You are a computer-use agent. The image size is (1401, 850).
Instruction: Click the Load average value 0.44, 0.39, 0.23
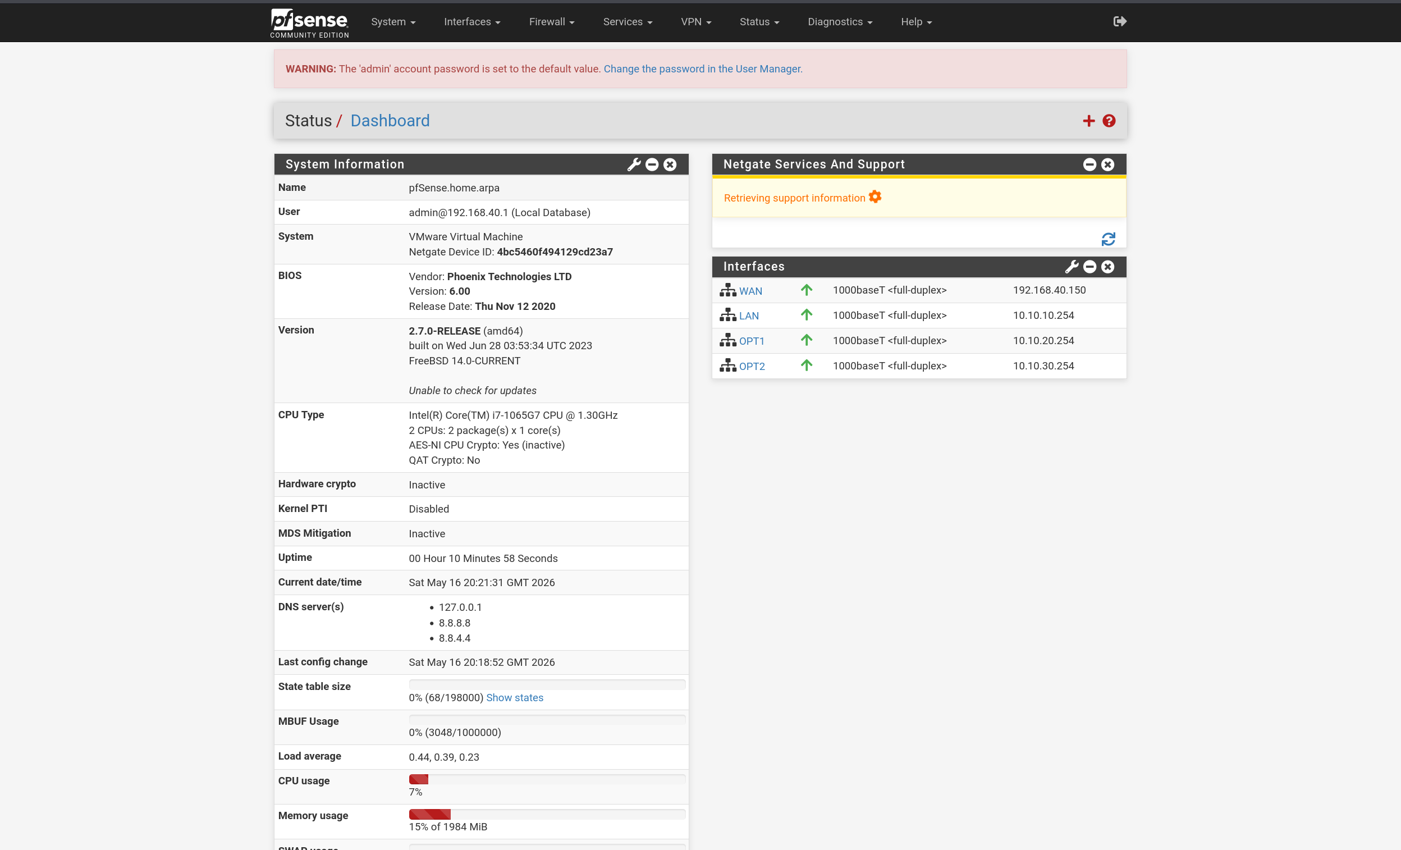[443, 757]
